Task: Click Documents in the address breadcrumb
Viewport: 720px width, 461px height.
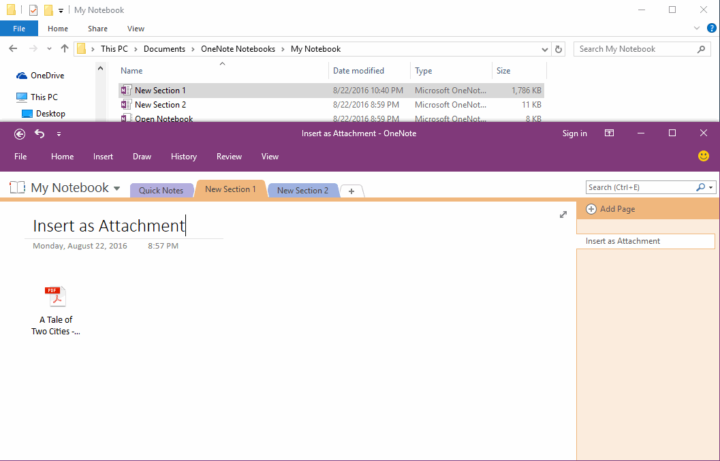Action: [x=164, y=49]
